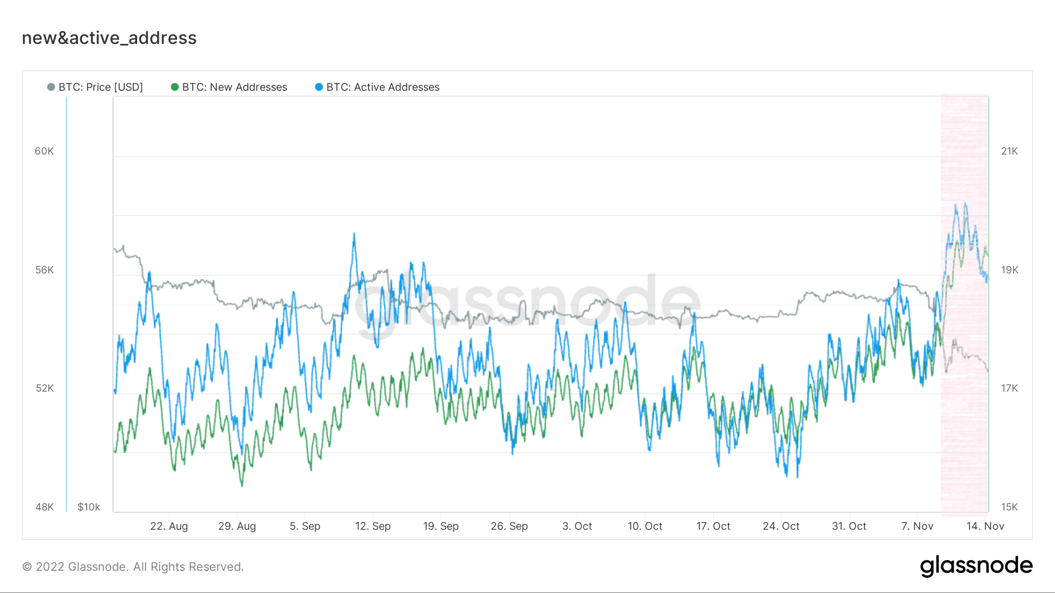Select the '24. Oct' x-axis tick
The image size is (1055, 593).
(781, 526)
